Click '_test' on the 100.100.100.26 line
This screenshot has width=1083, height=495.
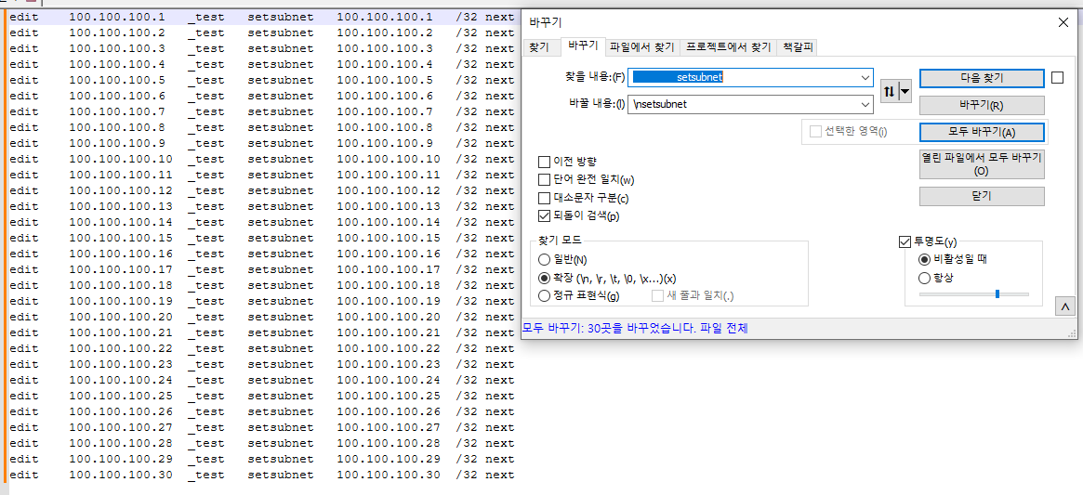pos(205,411)
